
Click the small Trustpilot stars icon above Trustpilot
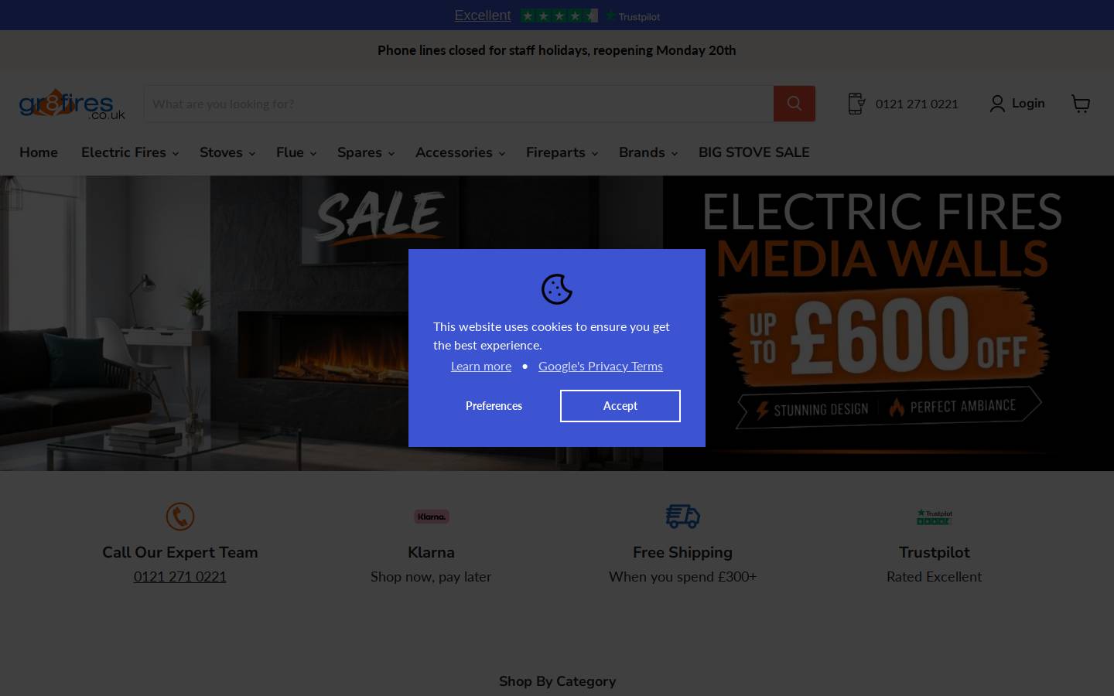[935, 517]
